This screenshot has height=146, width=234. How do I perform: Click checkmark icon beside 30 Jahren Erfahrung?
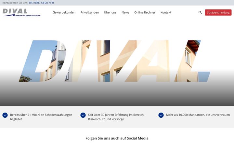coord(83,115)
